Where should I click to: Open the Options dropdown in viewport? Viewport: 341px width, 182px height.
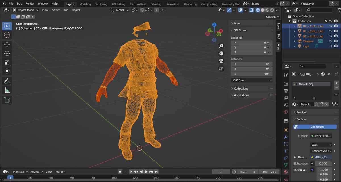[x=273, y=17]
